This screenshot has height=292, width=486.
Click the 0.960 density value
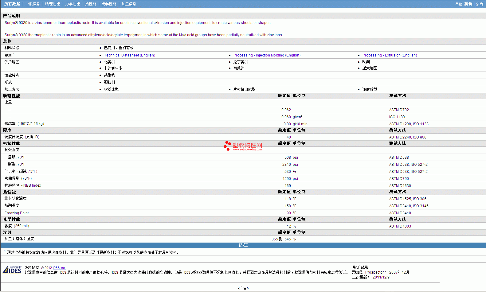pyautogui.click(x=286, y=117)
